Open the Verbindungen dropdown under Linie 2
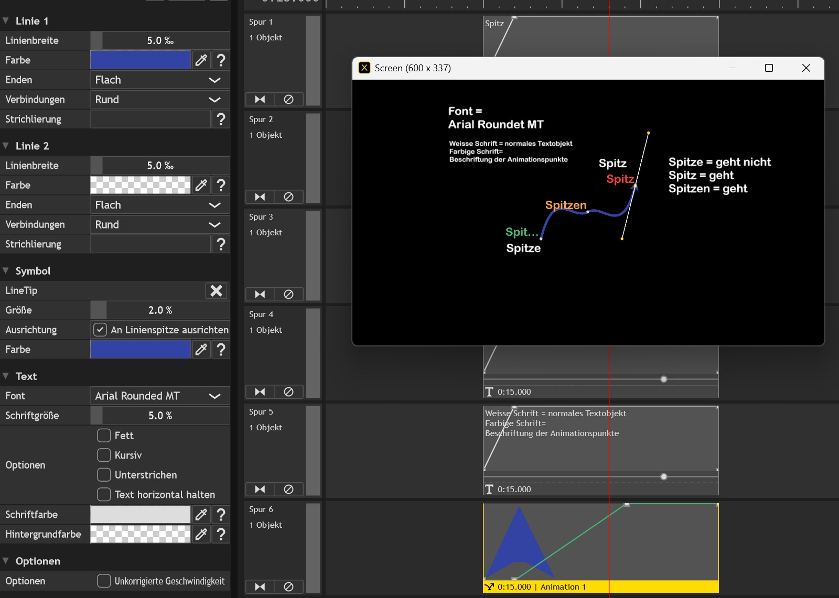Image resolution: width=839 pixels, height=598 pixels. click(x=160, y=224)
